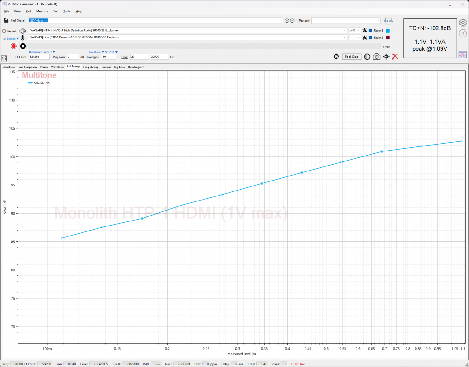Take a screenshot with camera icon
This screenshot has height=367, width=469.
(376, 57)
